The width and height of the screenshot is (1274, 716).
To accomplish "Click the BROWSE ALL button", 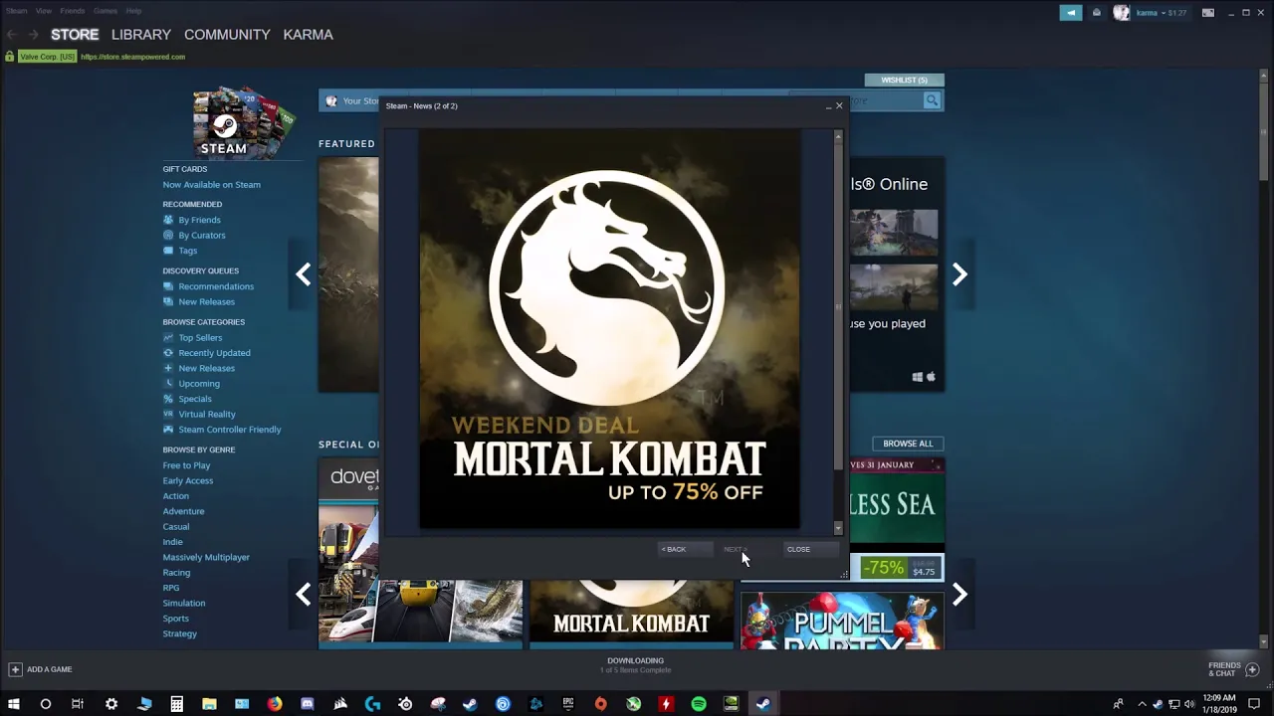I will coord(908,444).
